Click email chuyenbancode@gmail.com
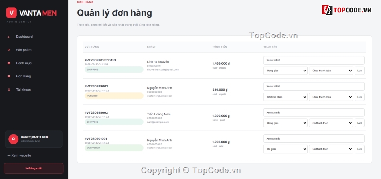The image size is (381, 179). click(163, 69)
